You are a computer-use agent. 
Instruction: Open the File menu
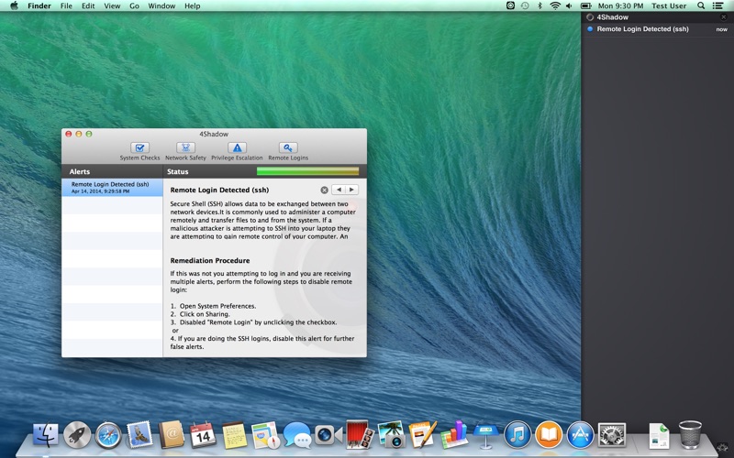coord(66,5)
